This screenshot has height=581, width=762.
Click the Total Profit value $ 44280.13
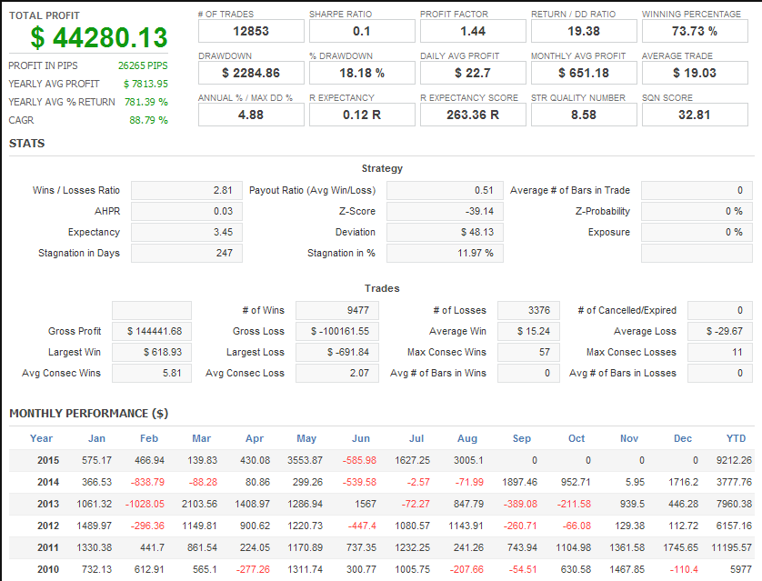[99, 37]
